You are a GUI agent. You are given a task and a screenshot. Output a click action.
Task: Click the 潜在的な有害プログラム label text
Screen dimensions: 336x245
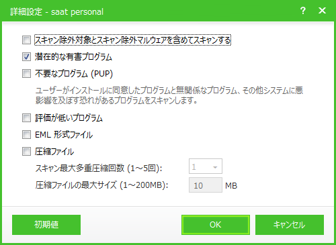point(73,57)
